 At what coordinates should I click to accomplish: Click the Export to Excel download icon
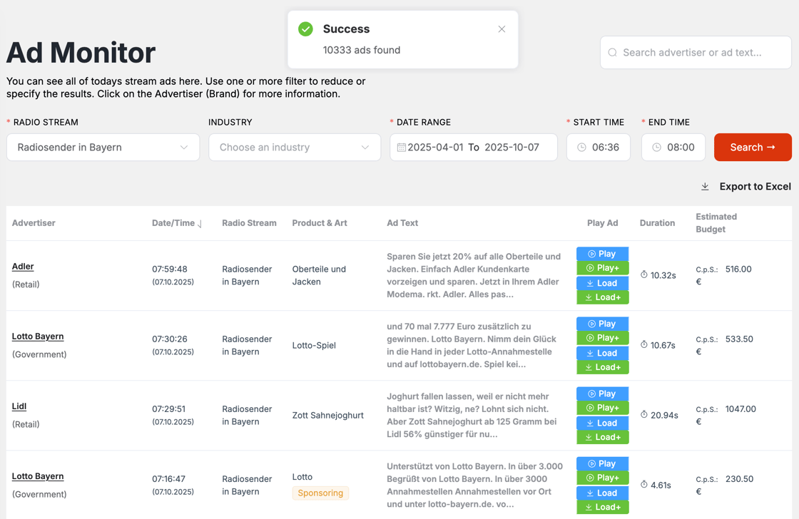pyautogui.click(x=705, y=187)
